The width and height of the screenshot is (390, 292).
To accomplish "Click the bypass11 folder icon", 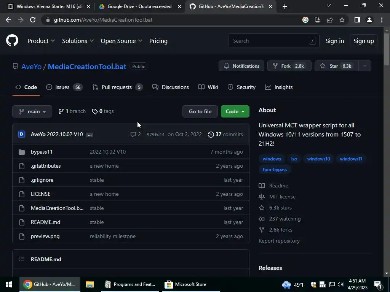I will (x=22, y=152).
